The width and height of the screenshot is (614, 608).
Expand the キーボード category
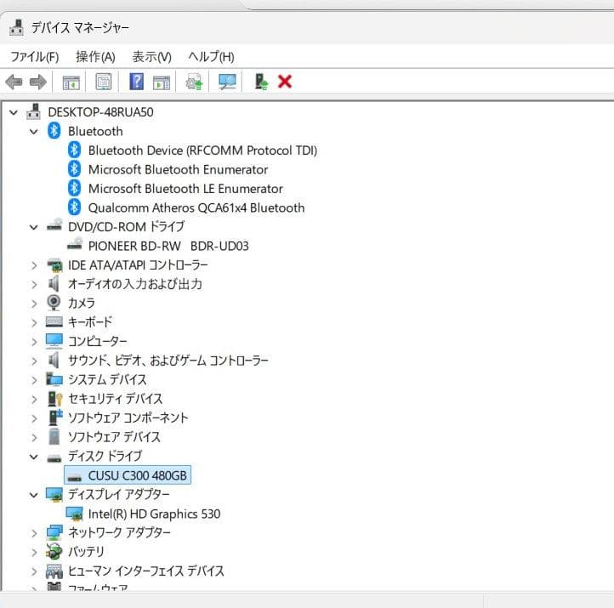click(34, 323)
